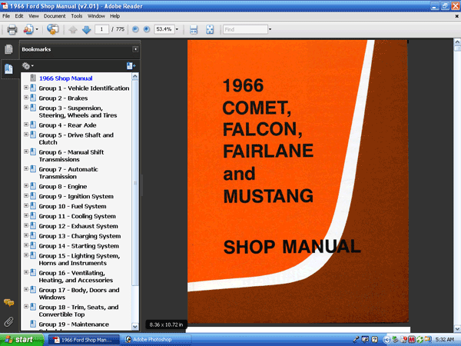Screen dimensions: 461x346
Task: Expand Group 1 - Vehicle Identification bookmark
Action: [26, 88]
